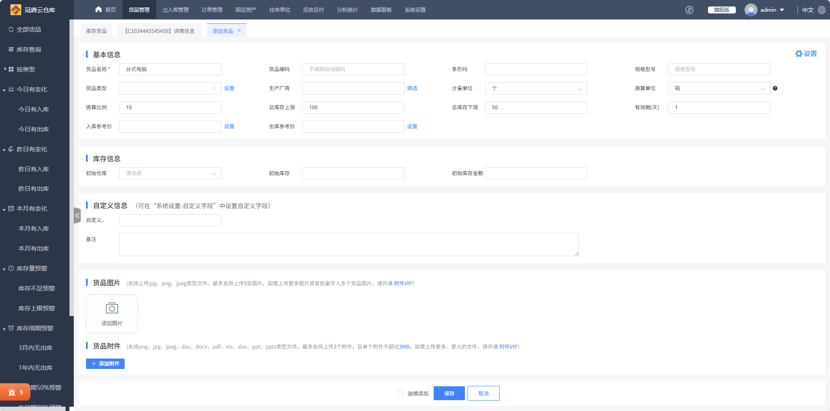Open the 固定资产 top menu
Image resolution: width=830 pixels, height=411 pixels.
(x=246, y=10)
